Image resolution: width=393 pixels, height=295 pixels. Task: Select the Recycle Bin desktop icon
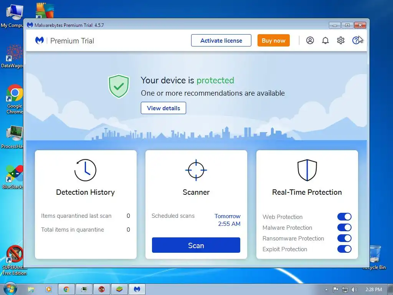click(x=375, y=257)
